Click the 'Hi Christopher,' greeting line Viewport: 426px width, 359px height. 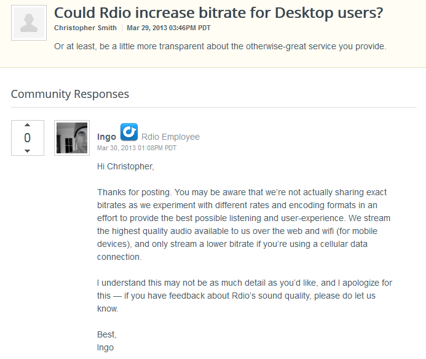[126, 166]
